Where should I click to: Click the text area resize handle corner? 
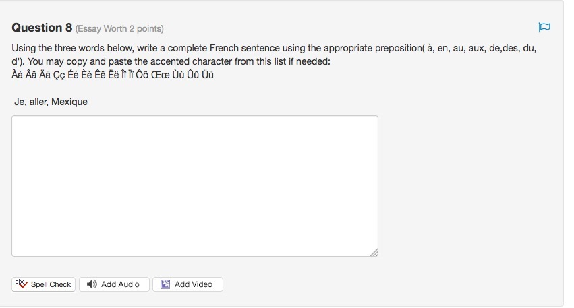click(374, 252)
